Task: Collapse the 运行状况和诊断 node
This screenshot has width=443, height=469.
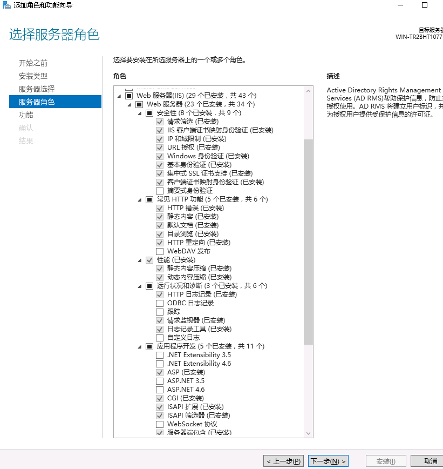Action: coord(140,286)
